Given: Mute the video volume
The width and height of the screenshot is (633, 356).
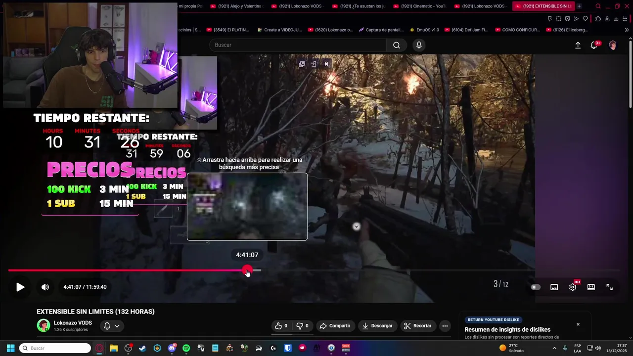Looking at the screenshot, I should pos(45,287).
